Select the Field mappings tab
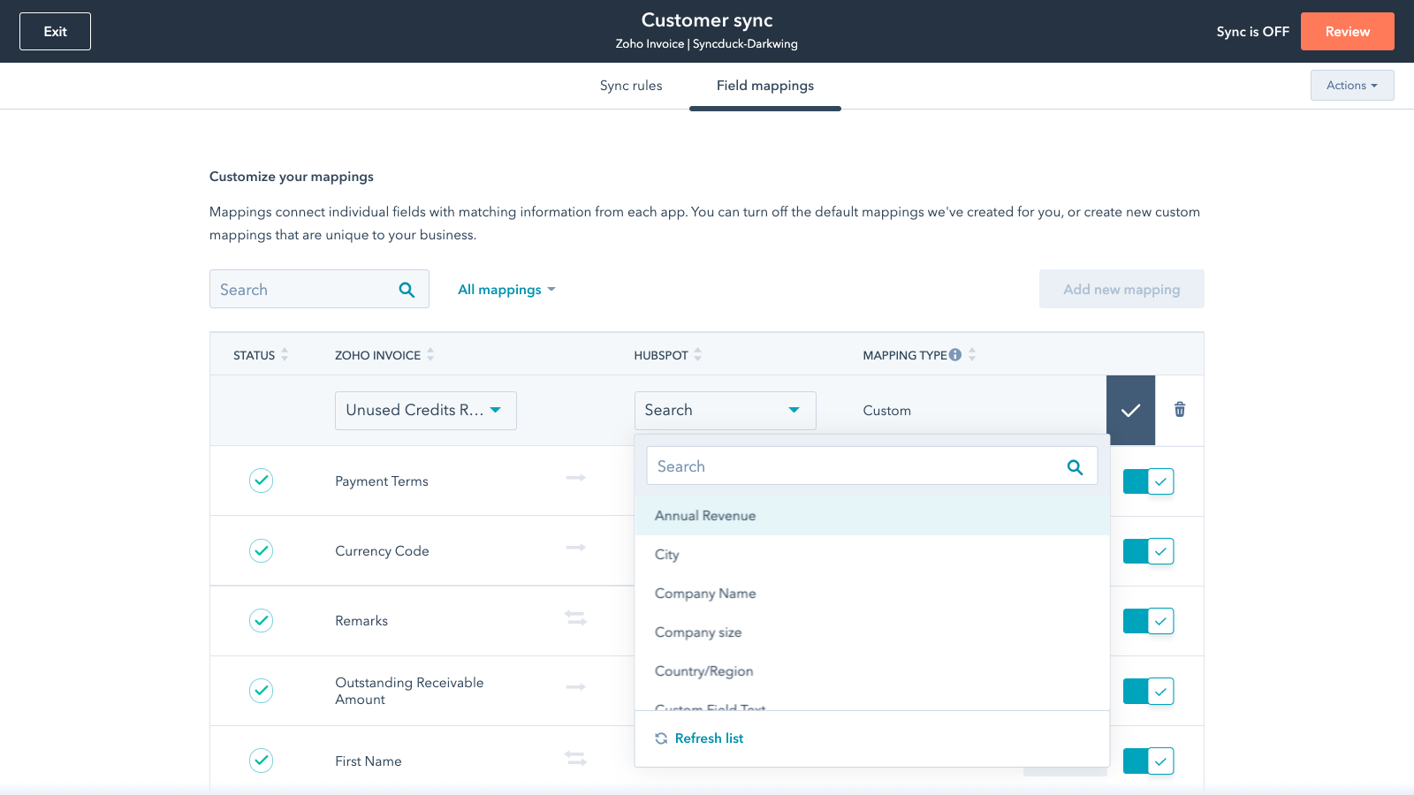Viewport: 1414px width, 795px height. (764, 85)
